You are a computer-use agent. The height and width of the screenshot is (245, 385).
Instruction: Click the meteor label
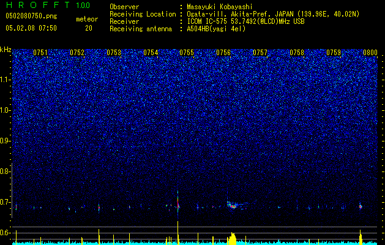point(87,19)
